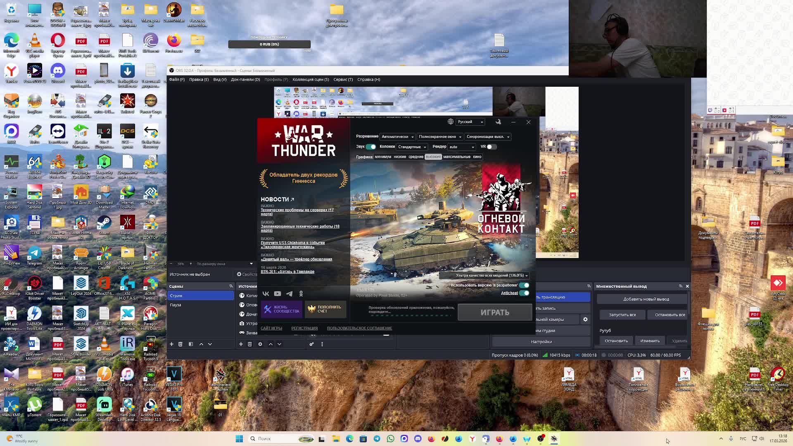
Task: Enable the VR toggle
Action: (491, 147)
